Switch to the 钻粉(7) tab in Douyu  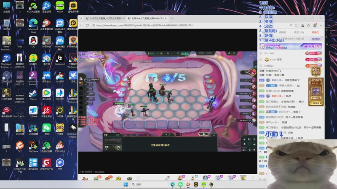pyautogui.click(x=316, y=32)
